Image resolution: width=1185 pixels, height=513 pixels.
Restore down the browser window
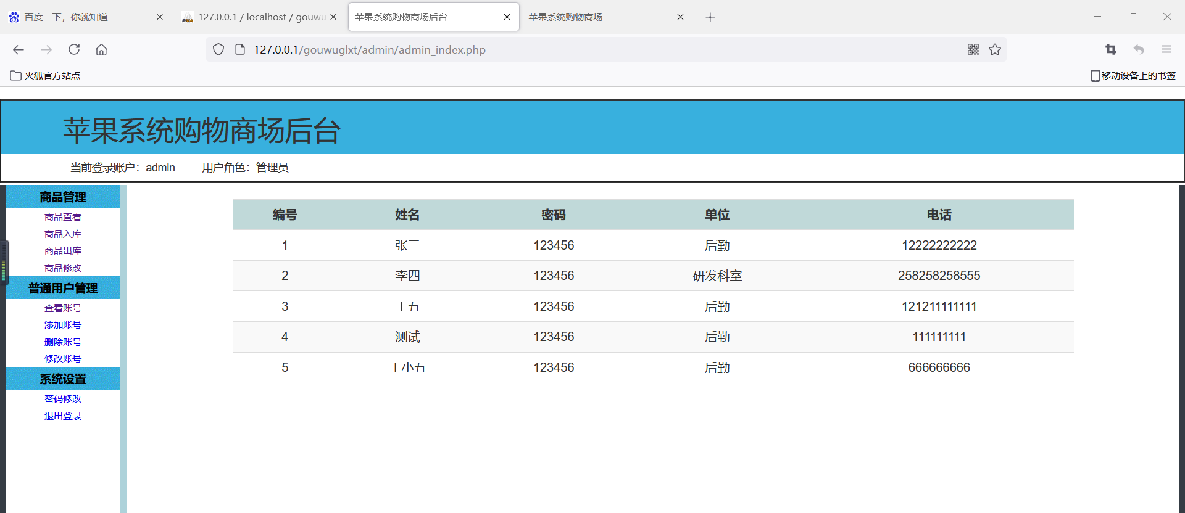1133,17
